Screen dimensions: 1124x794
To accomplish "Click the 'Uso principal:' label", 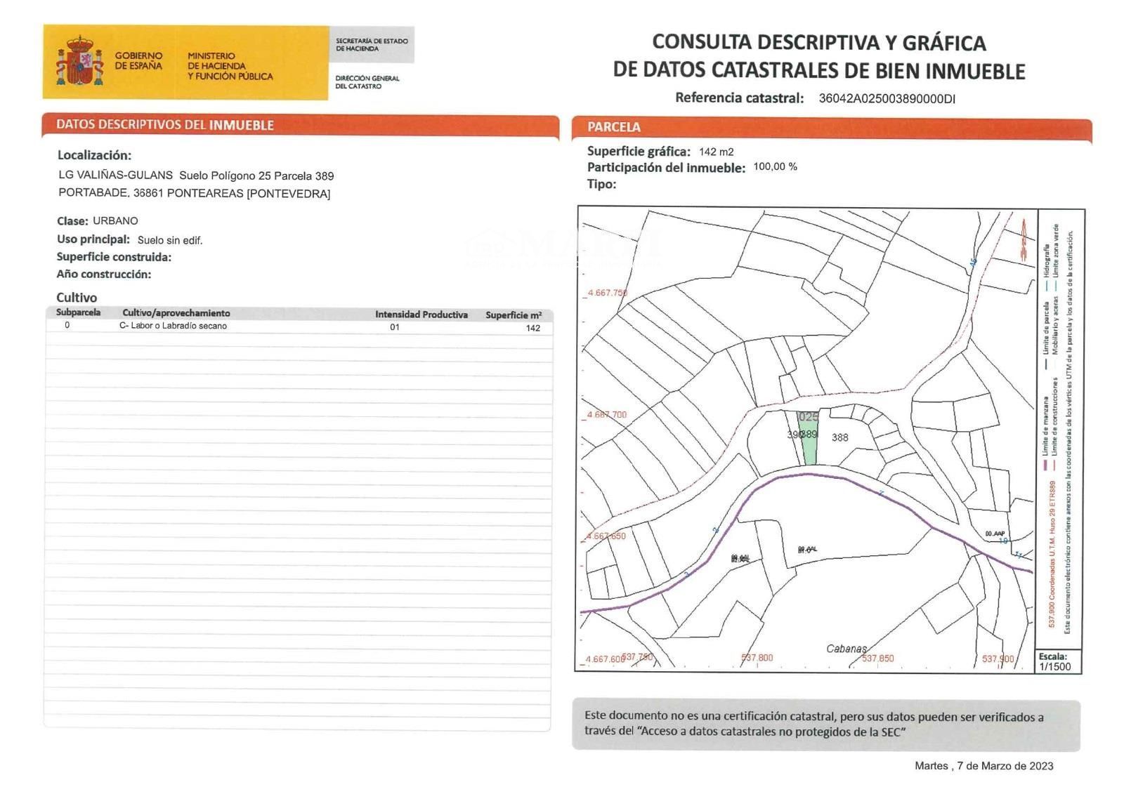I will pyautogui.click(x=93, y=239).
